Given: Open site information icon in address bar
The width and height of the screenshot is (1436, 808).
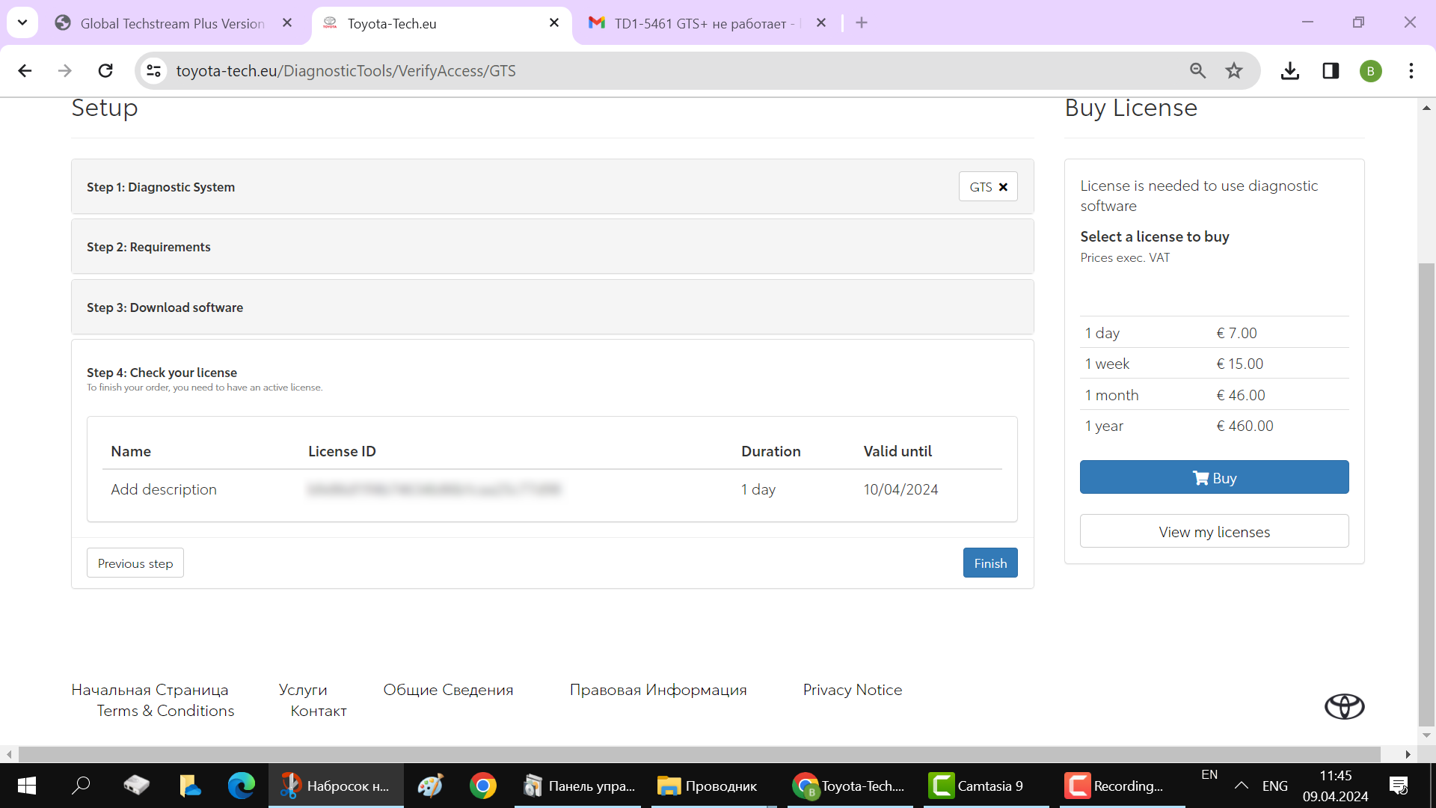Looking at the screenshot, I should pos(153,70).
